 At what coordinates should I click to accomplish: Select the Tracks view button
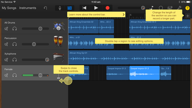(x=70, y=8)
